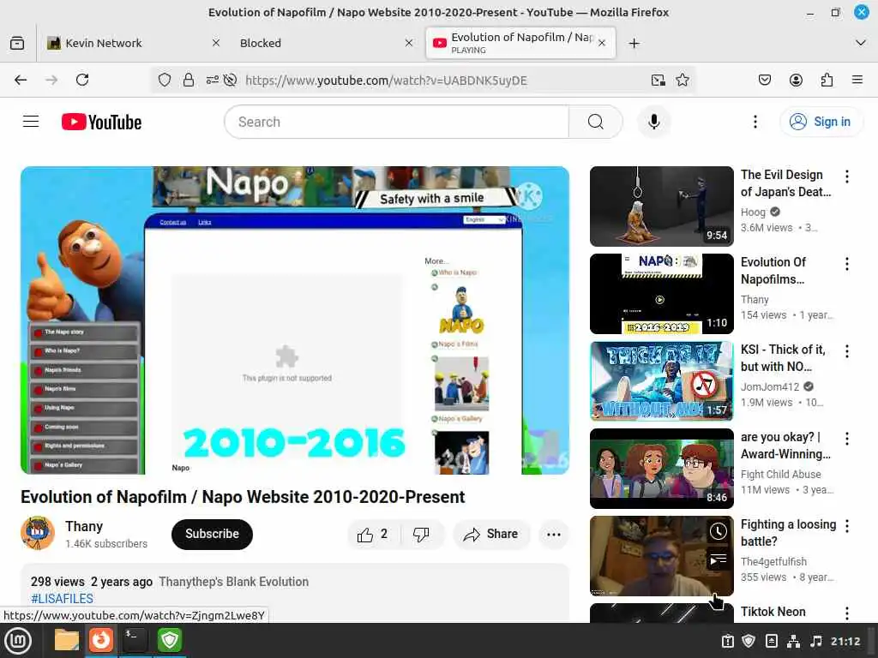Screen dimensions: 878x658
Task: Focus the YouTube search field
Action: [396, 122]
